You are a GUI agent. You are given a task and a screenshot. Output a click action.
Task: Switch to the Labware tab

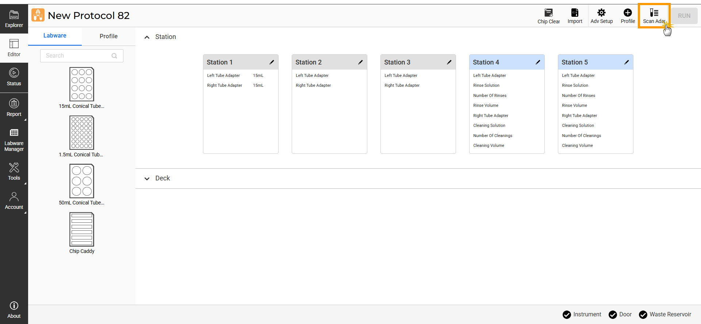coord(55,36)
